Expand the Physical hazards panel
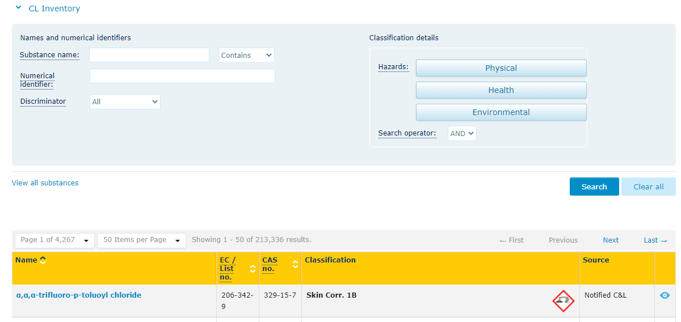Image resolution: width=681 pixels, height=322 pixels. tap(501, 68)
